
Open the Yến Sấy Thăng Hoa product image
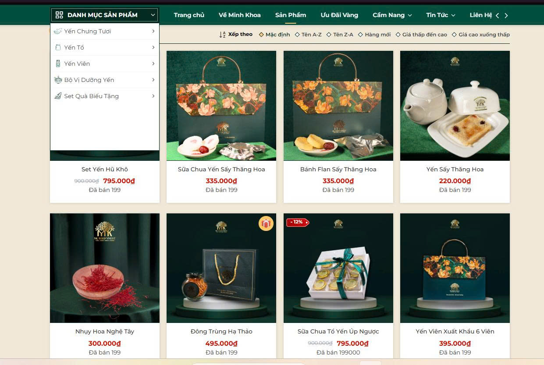tap(455, 106)
